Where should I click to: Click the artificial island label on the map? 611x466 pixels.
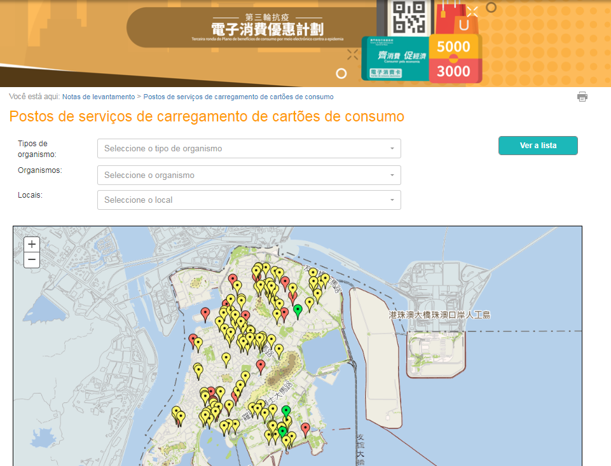(x=439, y=315)
